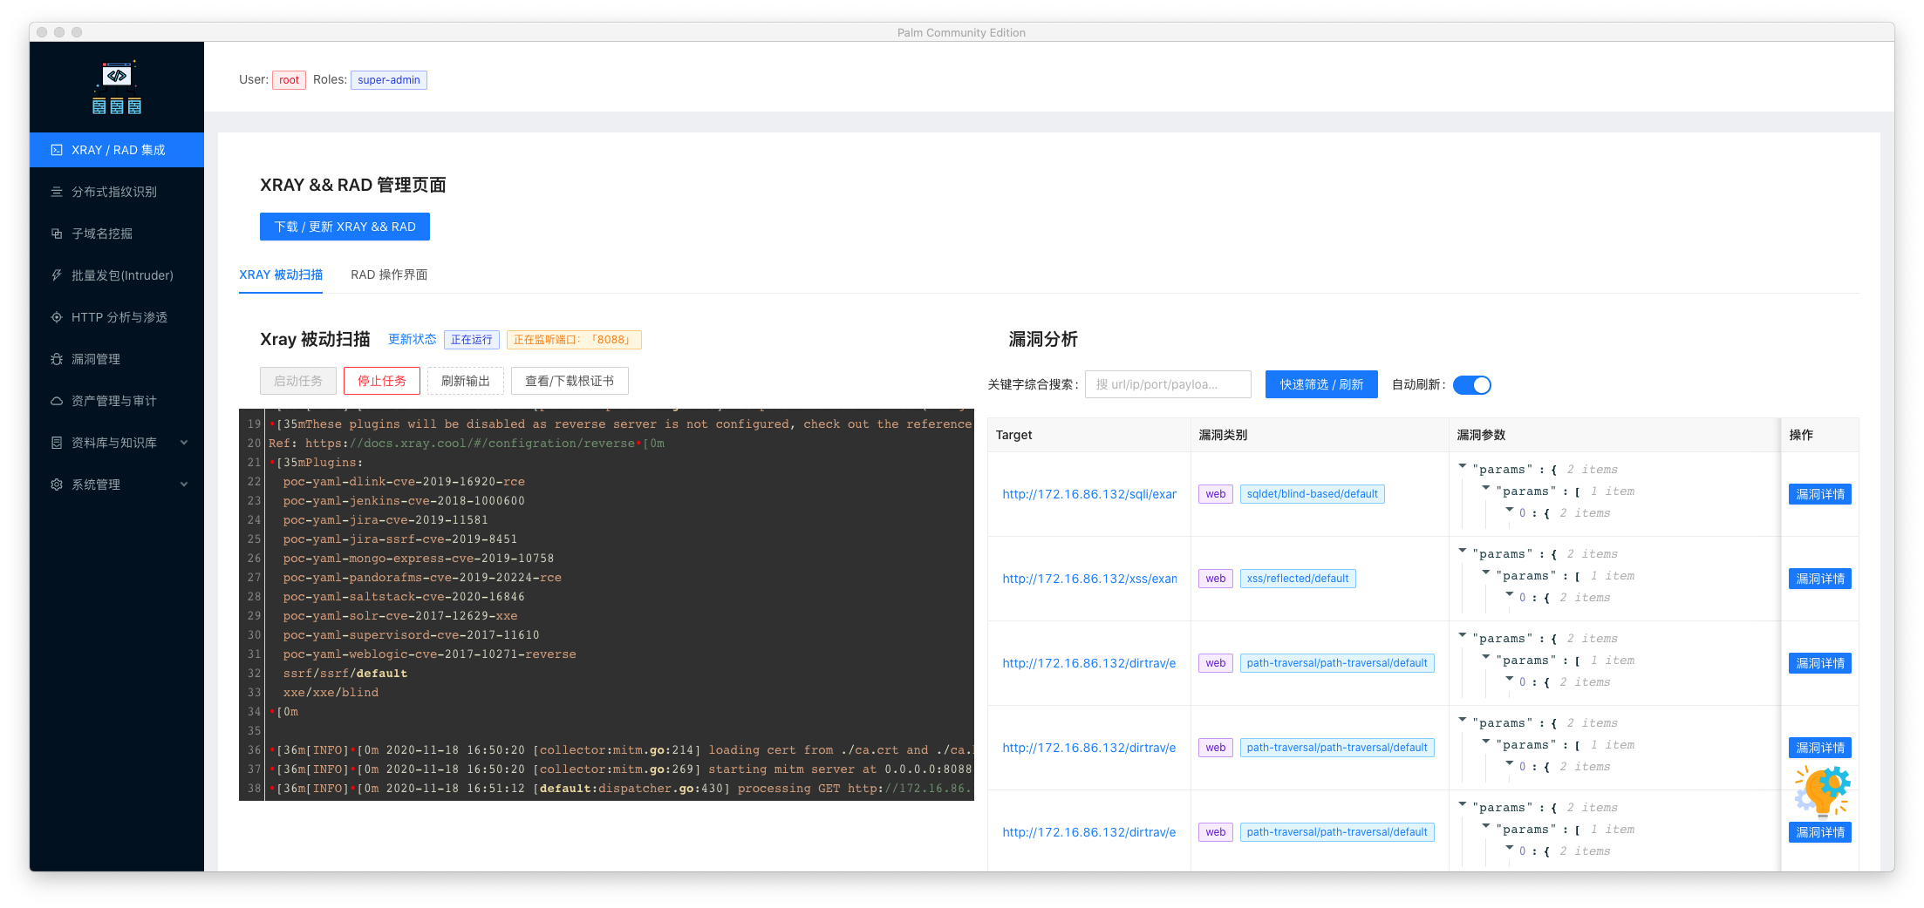1924x908 pixels.
Task: Open 漏洞管理 menu item
Action: (117, 359)
